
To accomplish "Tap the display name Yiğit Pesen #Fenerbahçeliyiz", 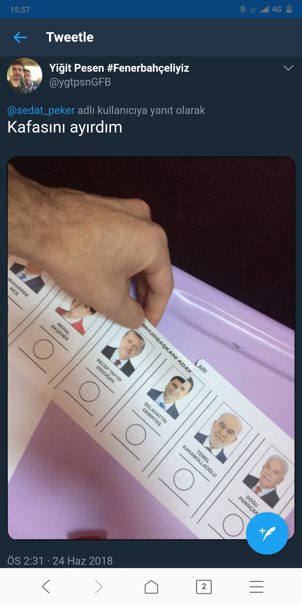I will click(x=119, y=68).
